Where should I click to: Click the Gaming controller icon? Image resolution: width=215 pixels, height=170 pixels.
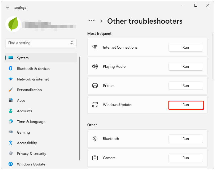point(11,132)
